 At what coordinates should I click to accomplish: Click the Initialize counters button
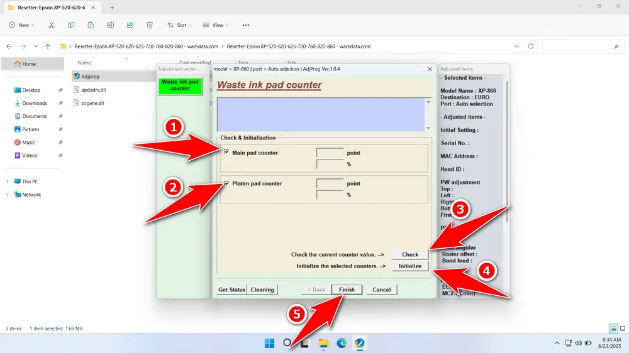tap(410, 266)
